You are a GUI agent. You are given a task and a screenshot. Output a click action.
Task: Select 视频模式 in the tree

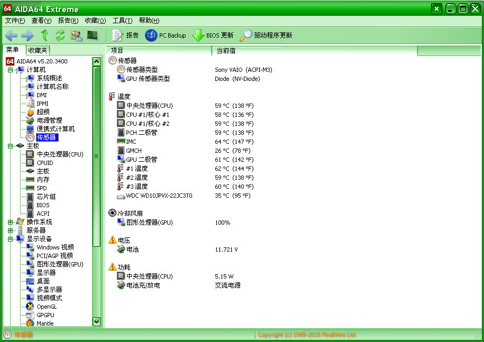(49, 298)
